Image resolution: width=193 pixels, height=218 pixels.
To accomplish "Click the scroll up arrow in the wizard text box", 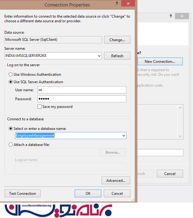I will (x=180, y=108).
